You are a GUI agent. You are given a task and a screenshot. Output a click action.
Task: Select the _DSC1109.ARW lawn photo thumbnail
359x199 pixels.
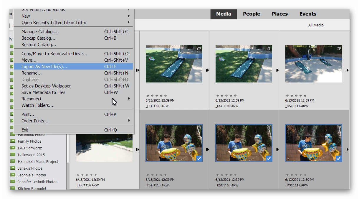pos(174,64)
